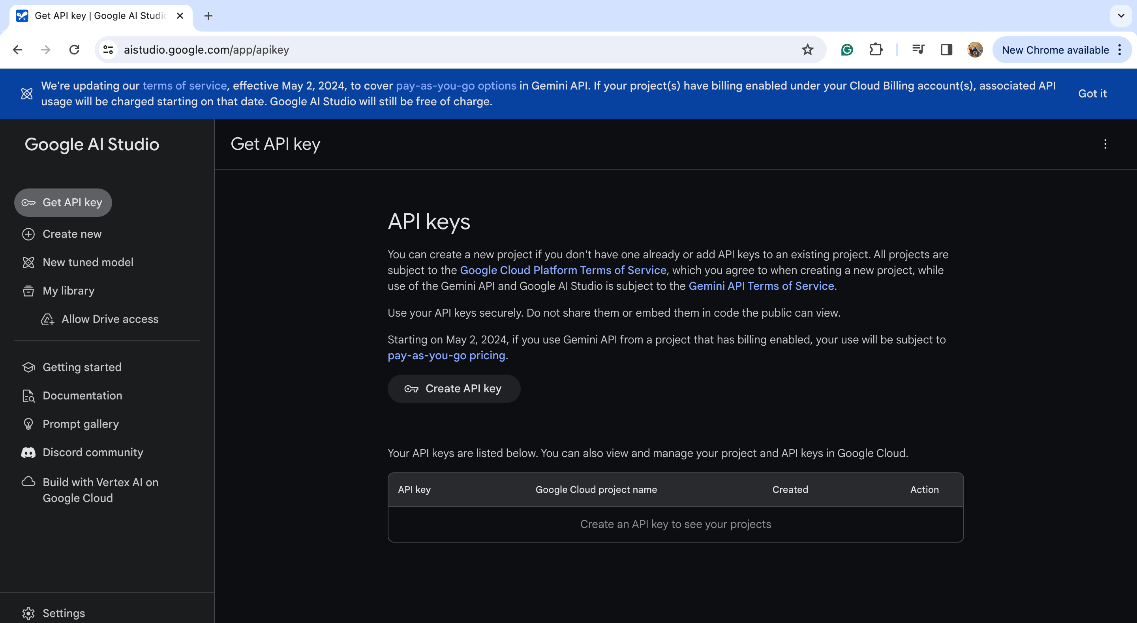Open the three-dot menu beside Get API key

point(1105,144)
